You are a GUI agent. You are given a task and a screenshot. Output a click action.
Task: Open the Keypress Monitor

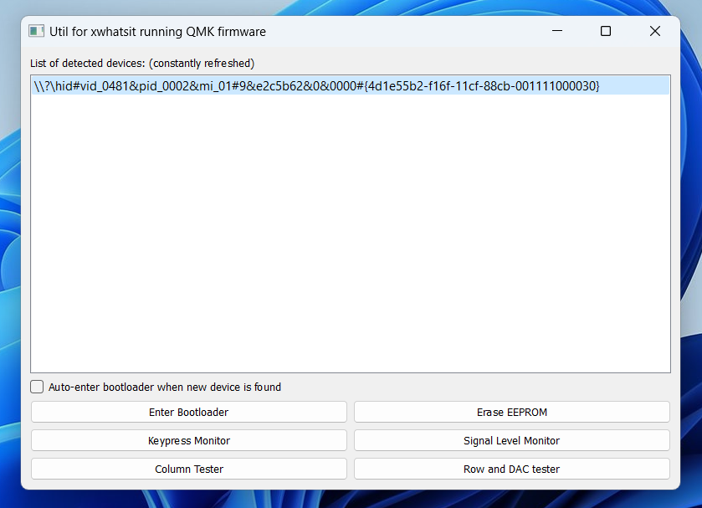coord(188,440)
